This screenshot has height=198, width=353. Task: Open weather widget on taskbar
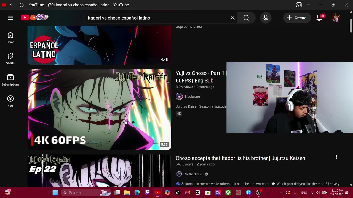pos(8,192)
